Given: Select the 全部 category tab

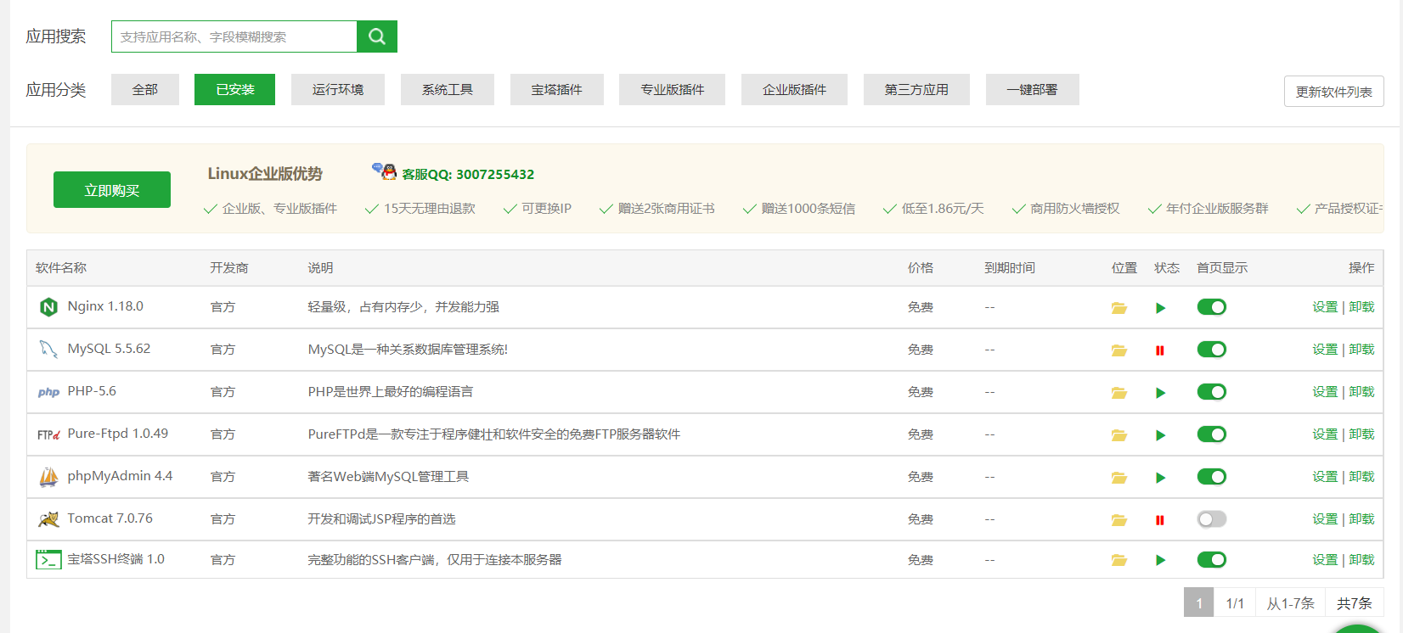Looking at the screenshot, I should [x=145, y=89].
